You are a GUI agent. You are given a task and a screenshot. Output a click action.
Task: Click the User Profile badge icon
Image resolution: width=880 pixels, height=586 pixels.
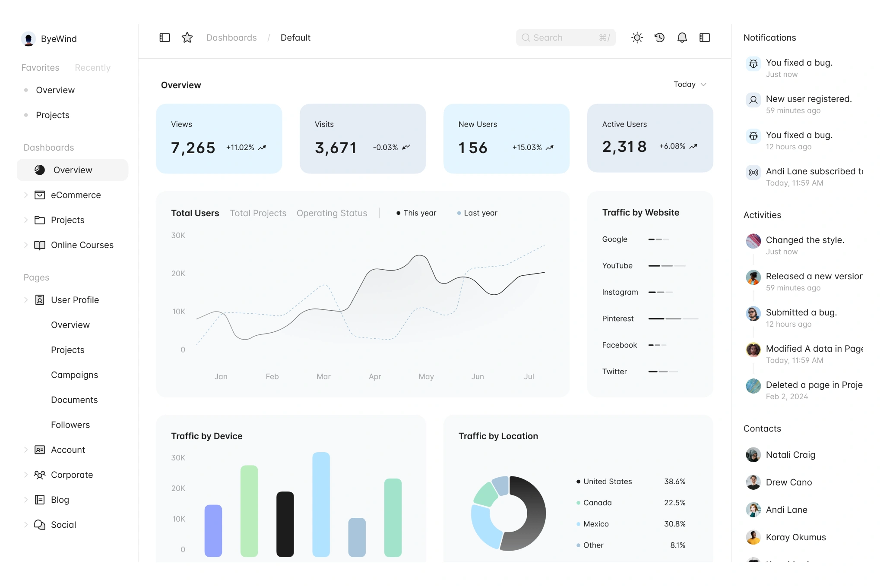[x=40, y=300]
